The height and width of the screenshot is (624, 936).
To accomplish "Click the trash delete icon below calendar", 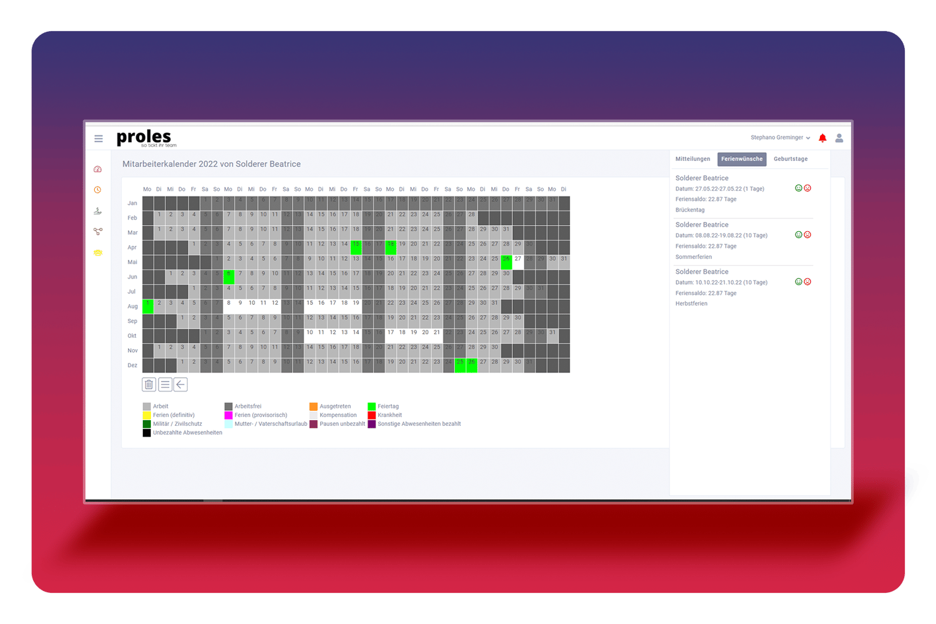I will pyautogui.click(x=149, y=385).
